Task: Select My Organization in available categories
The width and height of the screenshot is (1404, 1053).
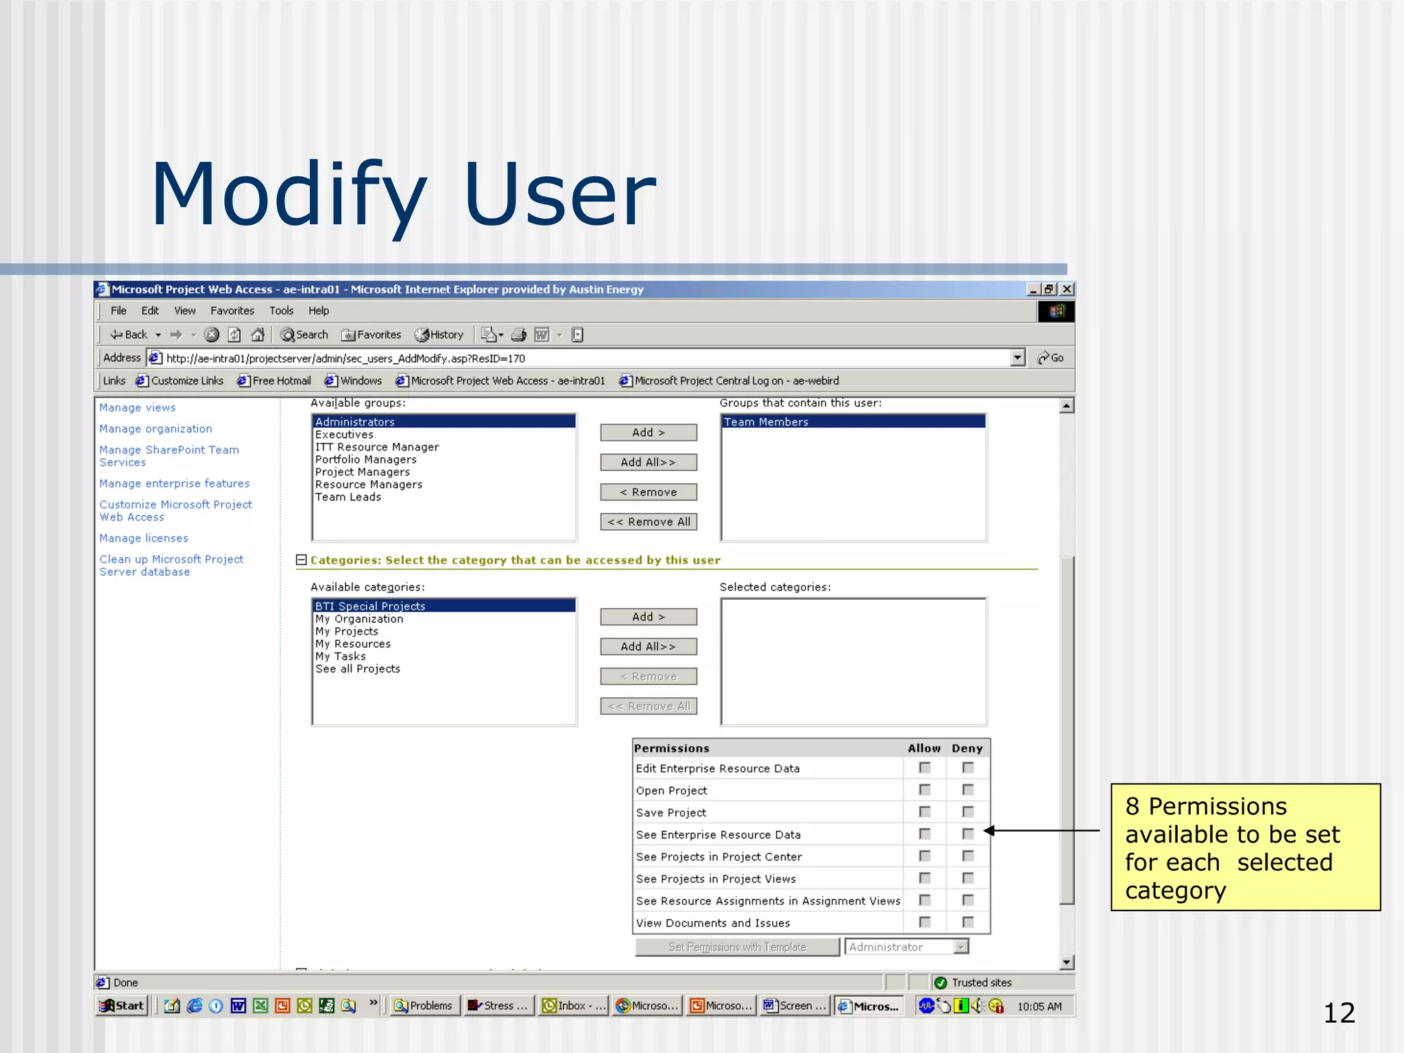Action: point(359,619)
